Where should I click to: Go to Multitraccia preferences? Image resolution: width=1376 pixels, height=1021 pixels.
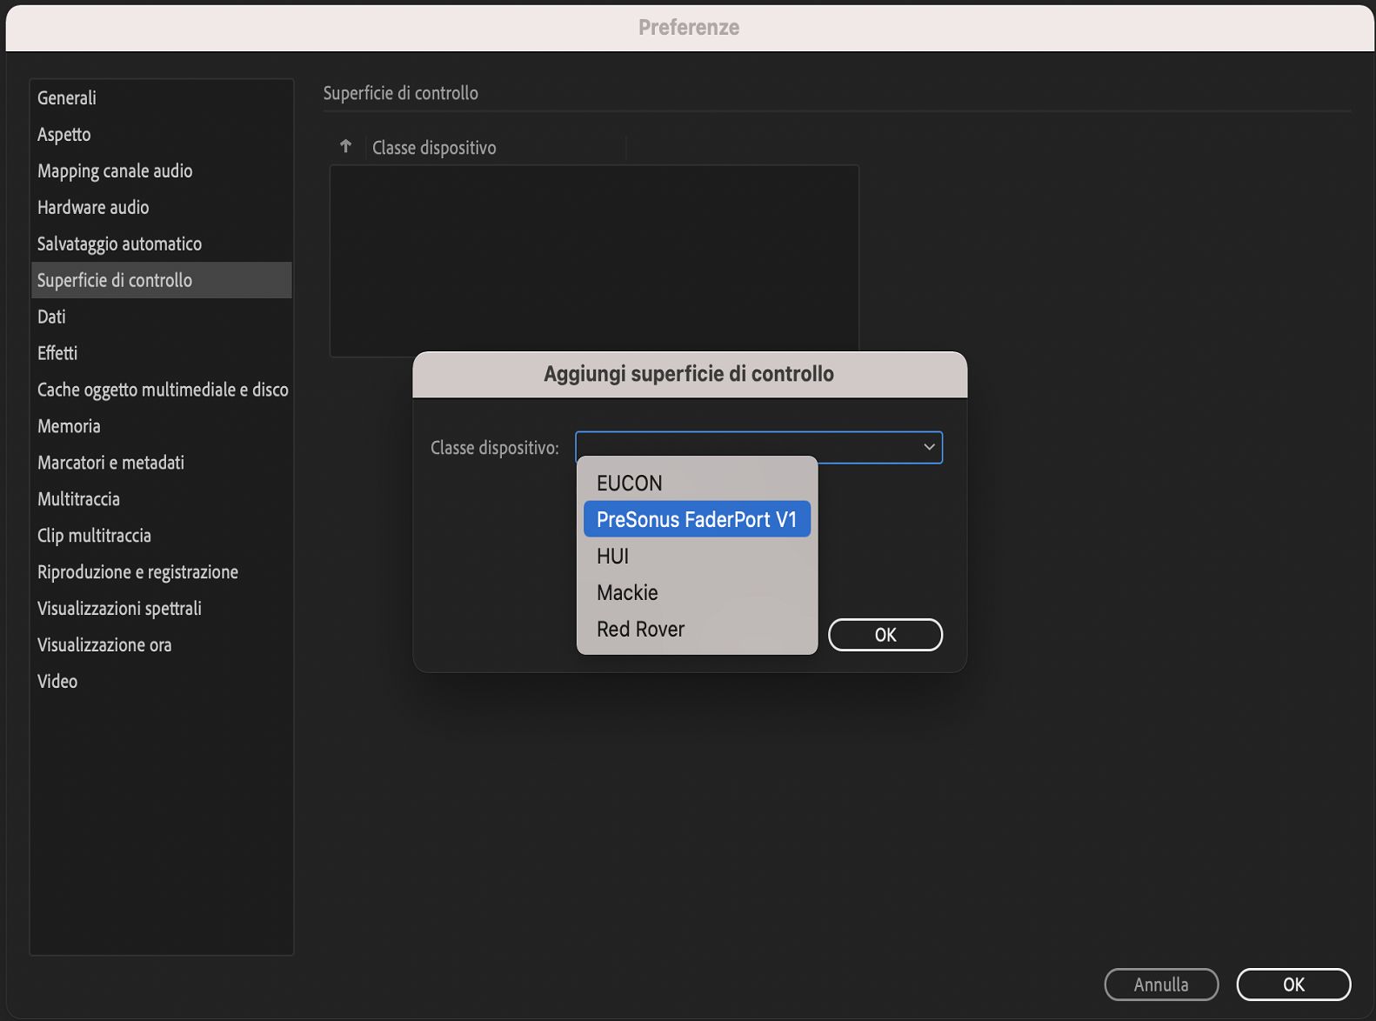pyautogui.click(x=161, y=500)
